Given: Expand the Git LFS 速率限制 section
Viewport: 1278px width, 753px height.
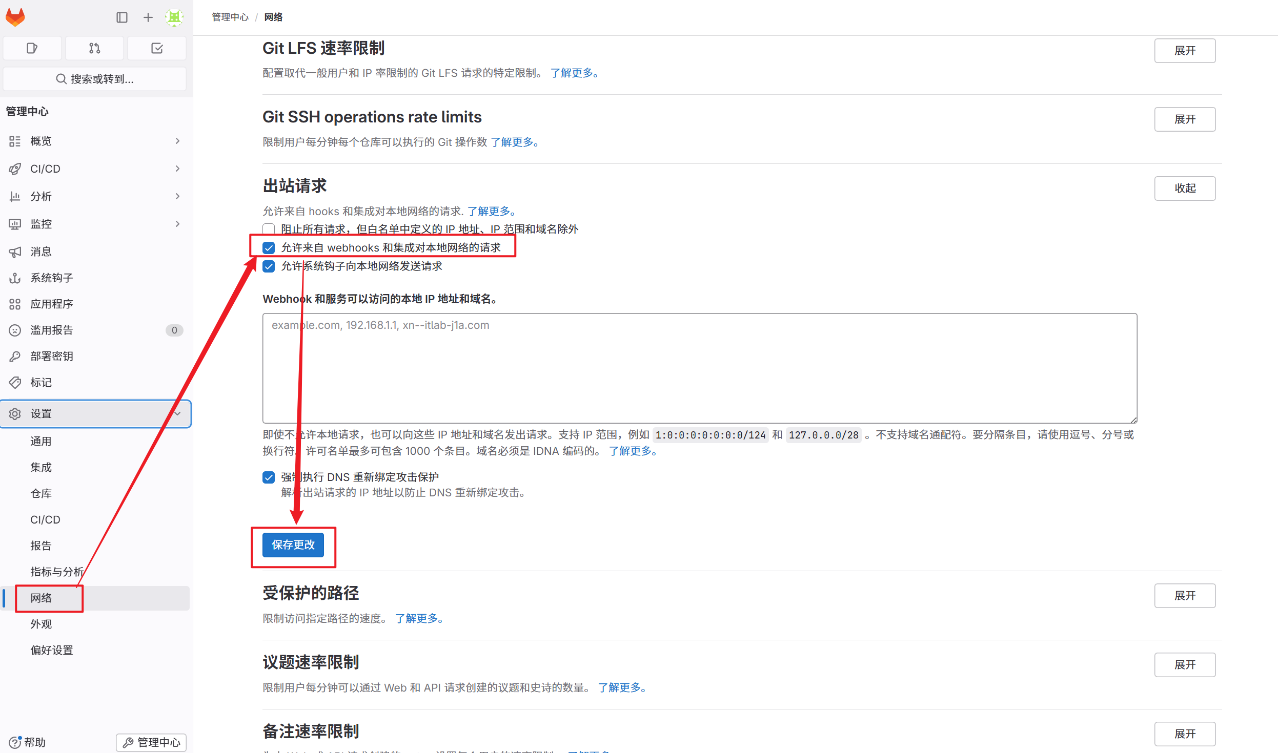Looking at the screenshot, I should [x=1184, y=51].
